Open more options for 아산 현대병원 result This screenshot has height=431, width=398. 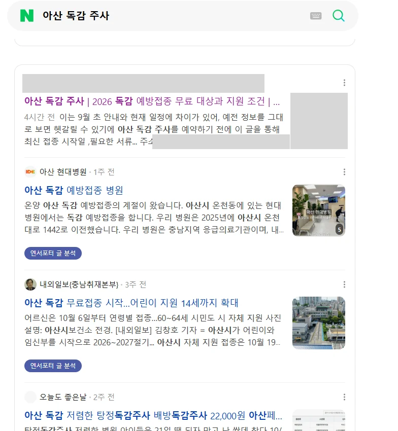tap(344, 172)
